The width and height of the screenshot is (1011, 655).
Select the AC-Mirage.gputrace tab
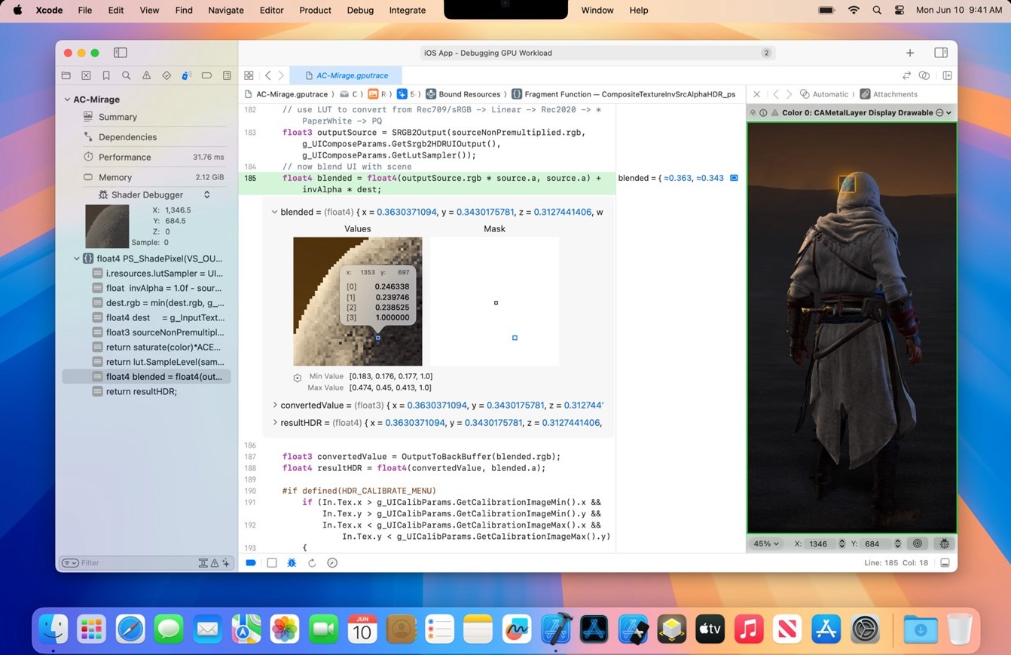click(345, 75)
